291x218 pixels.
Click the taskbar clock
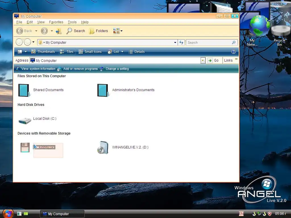coord(280,214)
